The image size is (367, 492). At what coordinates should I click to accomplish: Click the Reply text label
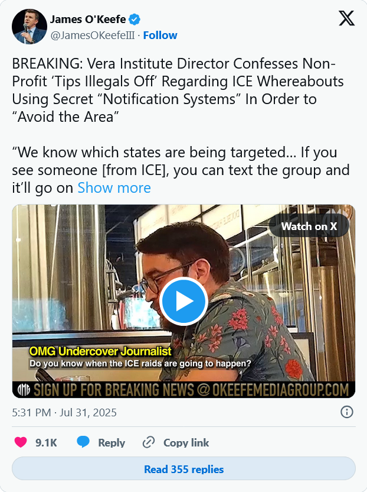[x=112, y=442]
